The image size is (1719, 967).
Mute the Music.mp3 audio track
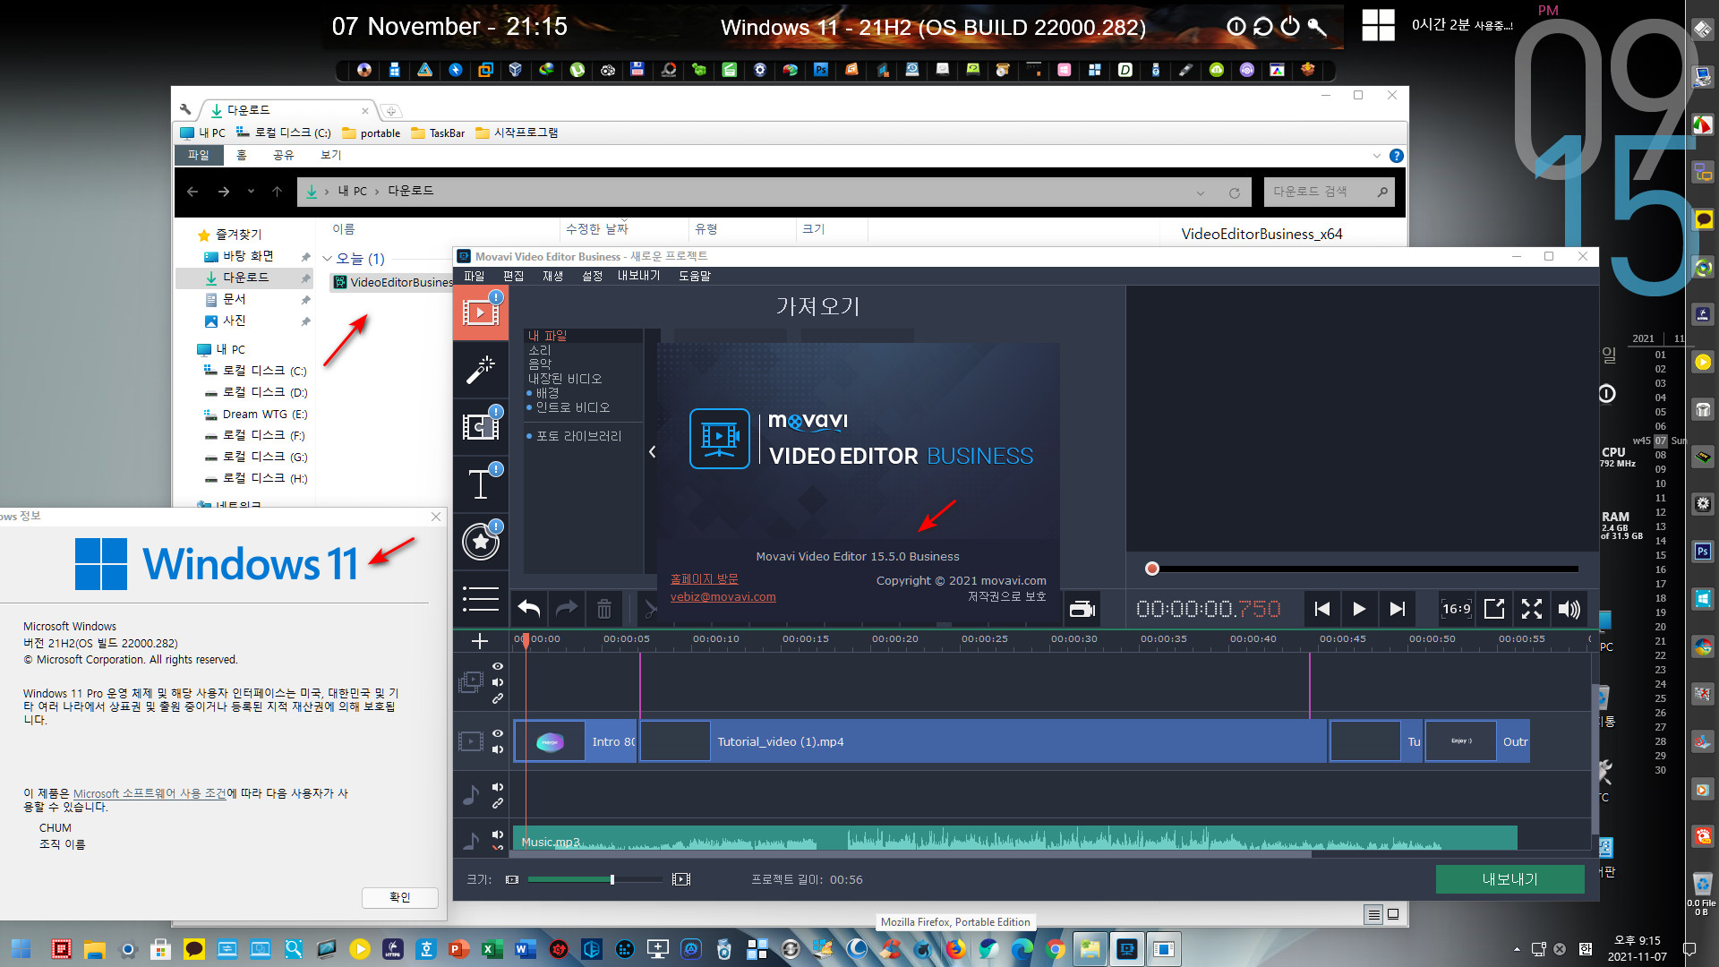[498, 834]
